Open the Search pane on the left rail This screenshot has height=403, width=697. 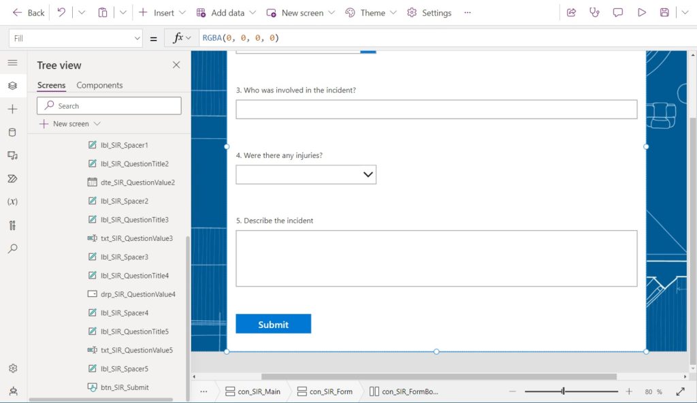pos(13,248)
